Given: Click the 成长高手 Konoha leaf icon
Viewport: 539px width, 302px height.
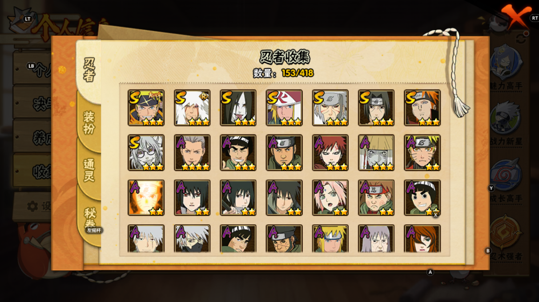Looking at the screenshot, I should (507, 175).
